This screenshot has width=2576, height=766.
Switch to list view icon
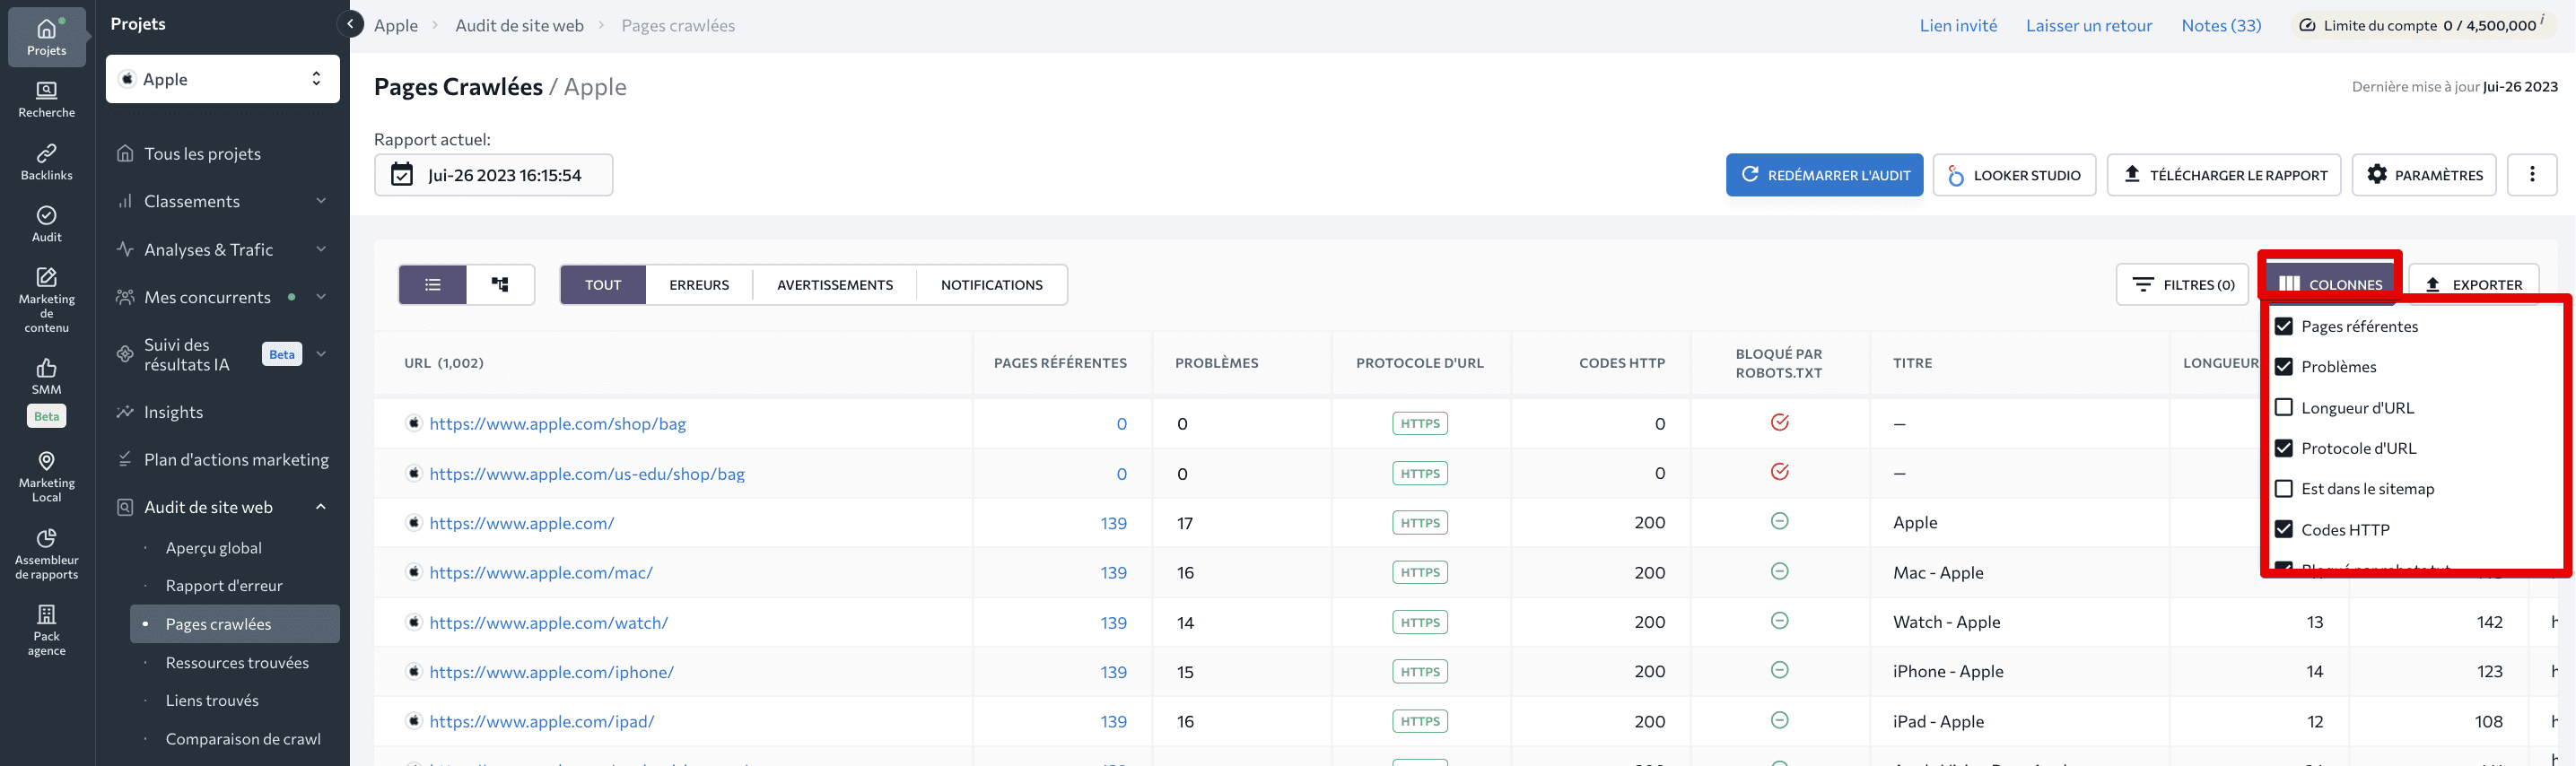point(433,285)
